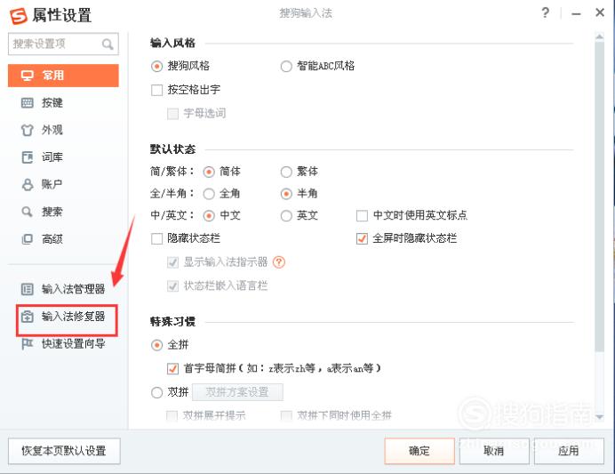Screen dimensions: 615x474
Task: Click the vertical scrollbar thumb
Action: point(599,197)
